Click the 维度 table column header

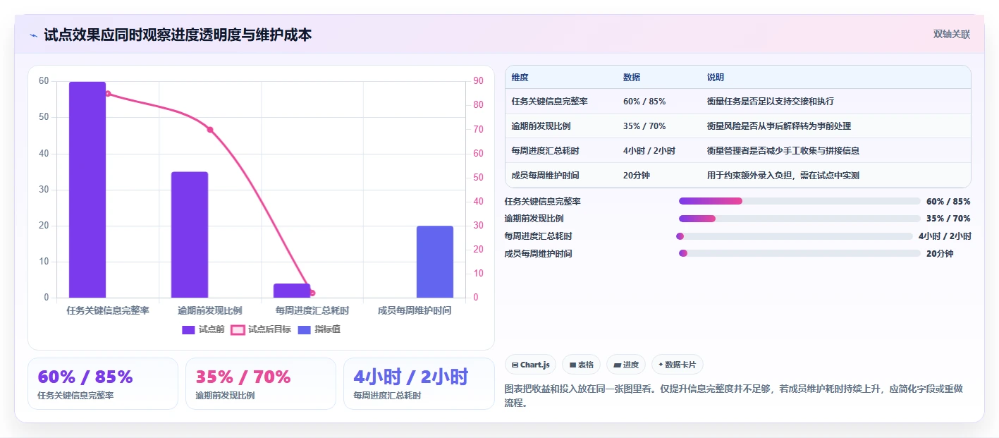(520, 78)
